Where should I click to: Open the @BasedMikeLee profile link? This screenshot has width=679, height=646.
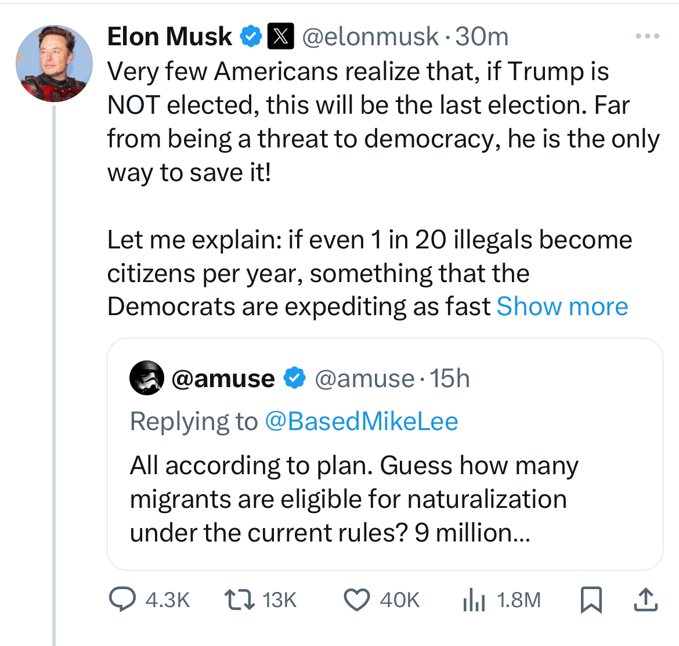[361, 421]
